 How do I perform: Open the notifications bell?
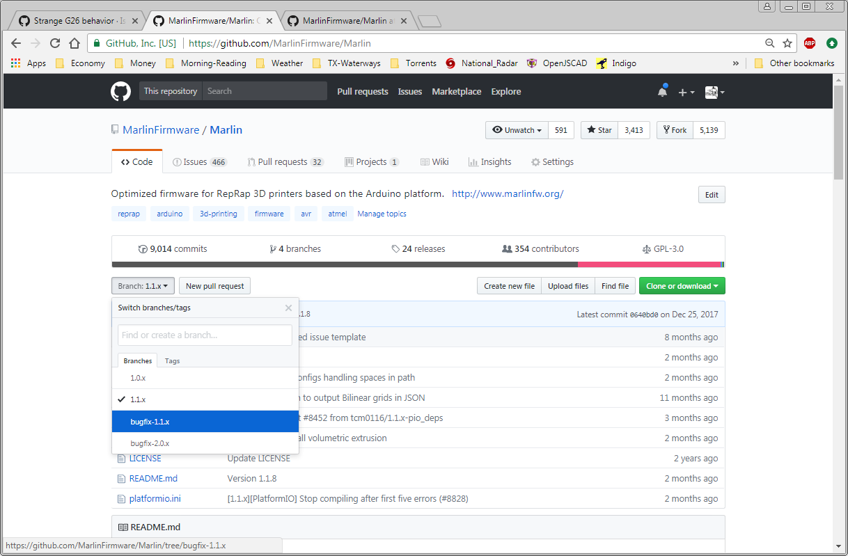(x=662, y=92)
